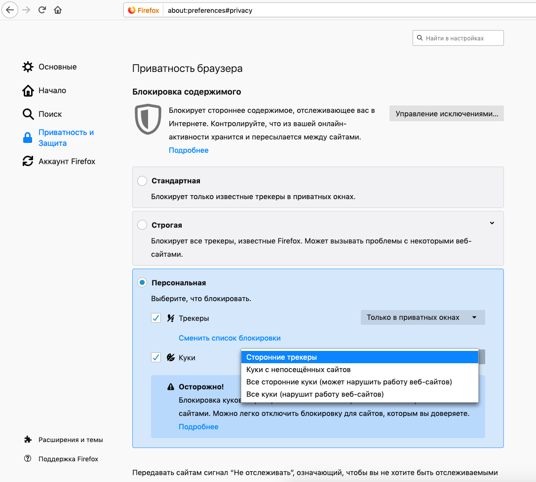The width and height of the screenshot is (536, 482).
Task: Open Поддержка Firefox help icon
Action: pos(28,459)
